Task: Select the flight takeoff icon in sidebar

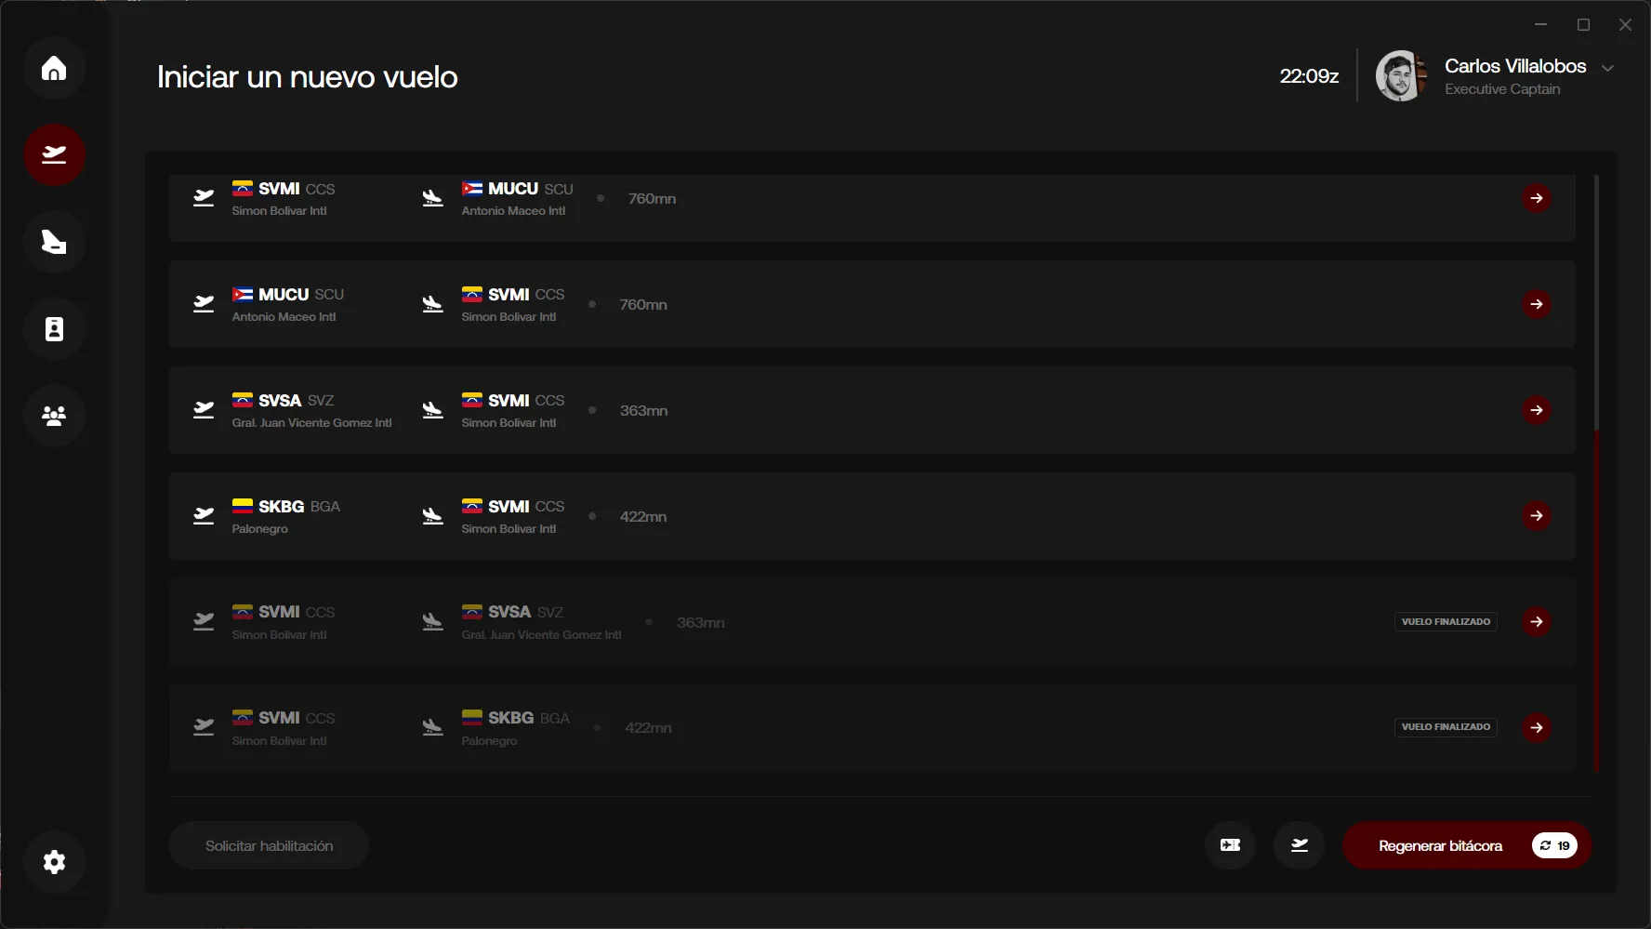Action: [54, 154]
